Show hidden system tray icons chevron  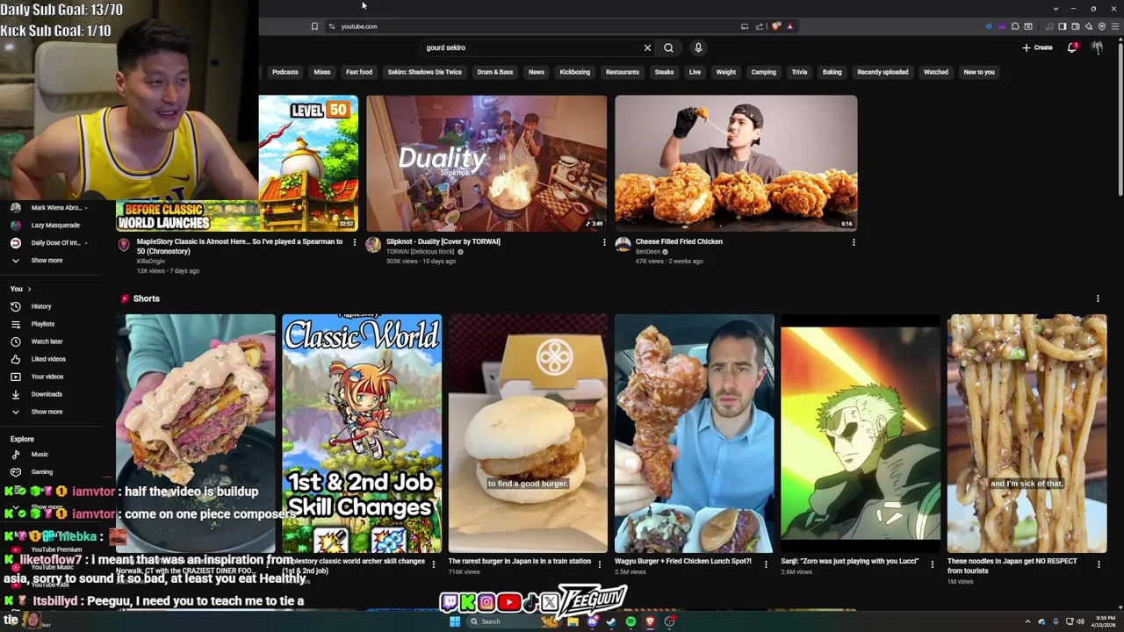click(x=1027, y=621)
